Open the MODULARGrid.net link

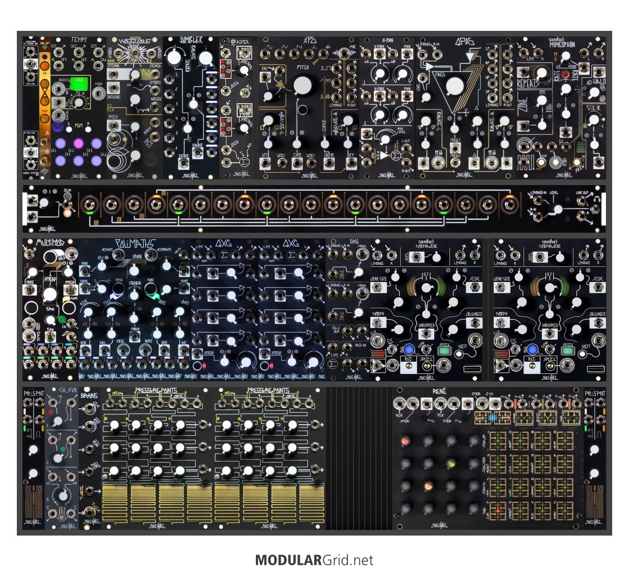(x=314, y=560)
